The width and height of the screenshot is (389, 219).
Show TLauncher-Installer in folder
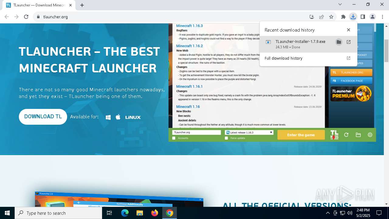[x=339, y=42]
